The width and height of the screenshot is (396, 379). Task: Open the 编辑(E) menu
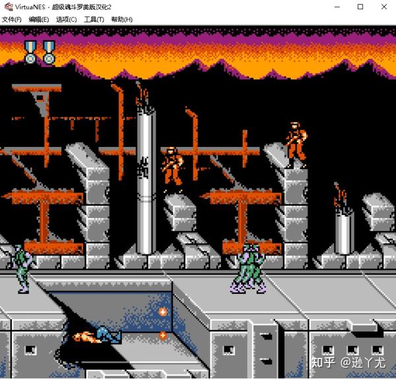pos(39,19)
